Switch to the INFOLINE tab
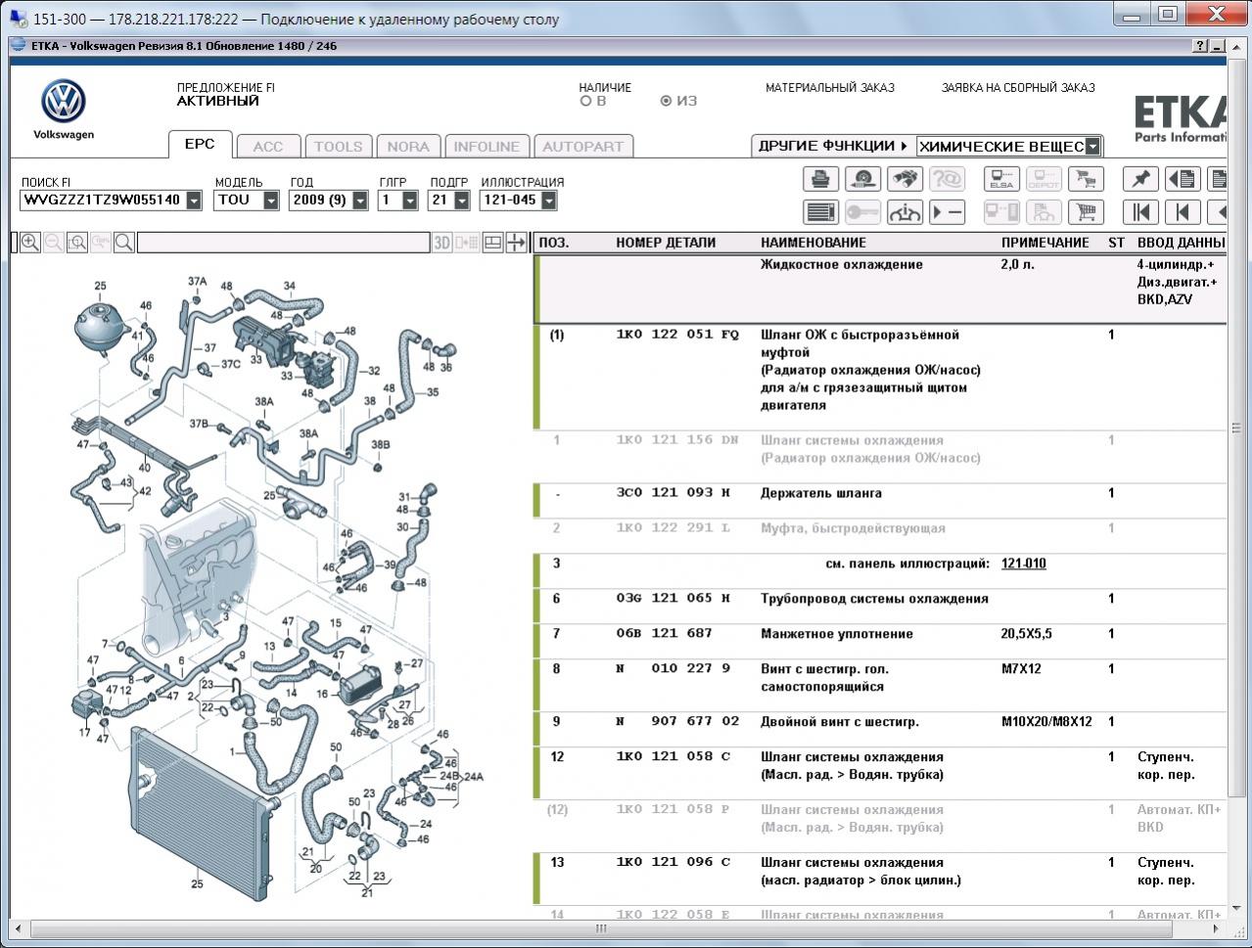 [x=487, y=147]
